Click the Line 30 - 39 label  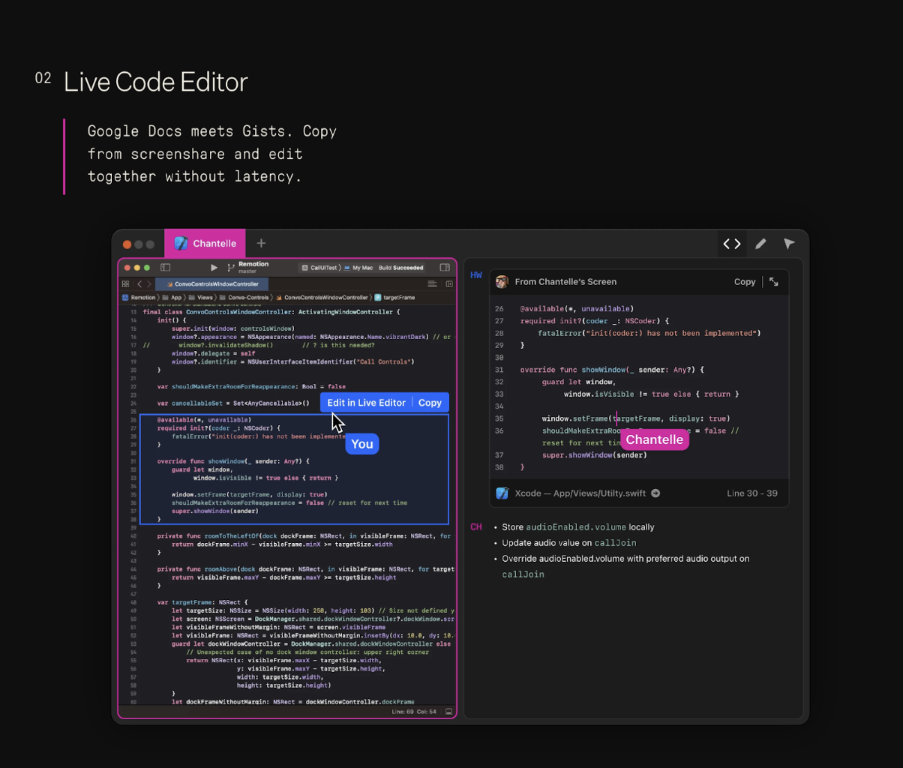752,493
